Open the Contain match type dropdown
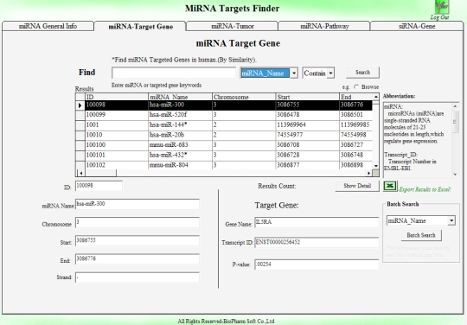The image size is (467, 325). (330, 73)
